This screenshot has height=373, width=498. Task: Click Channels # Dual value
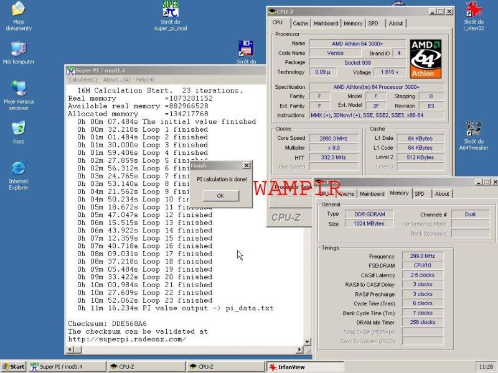pos(471,214)
